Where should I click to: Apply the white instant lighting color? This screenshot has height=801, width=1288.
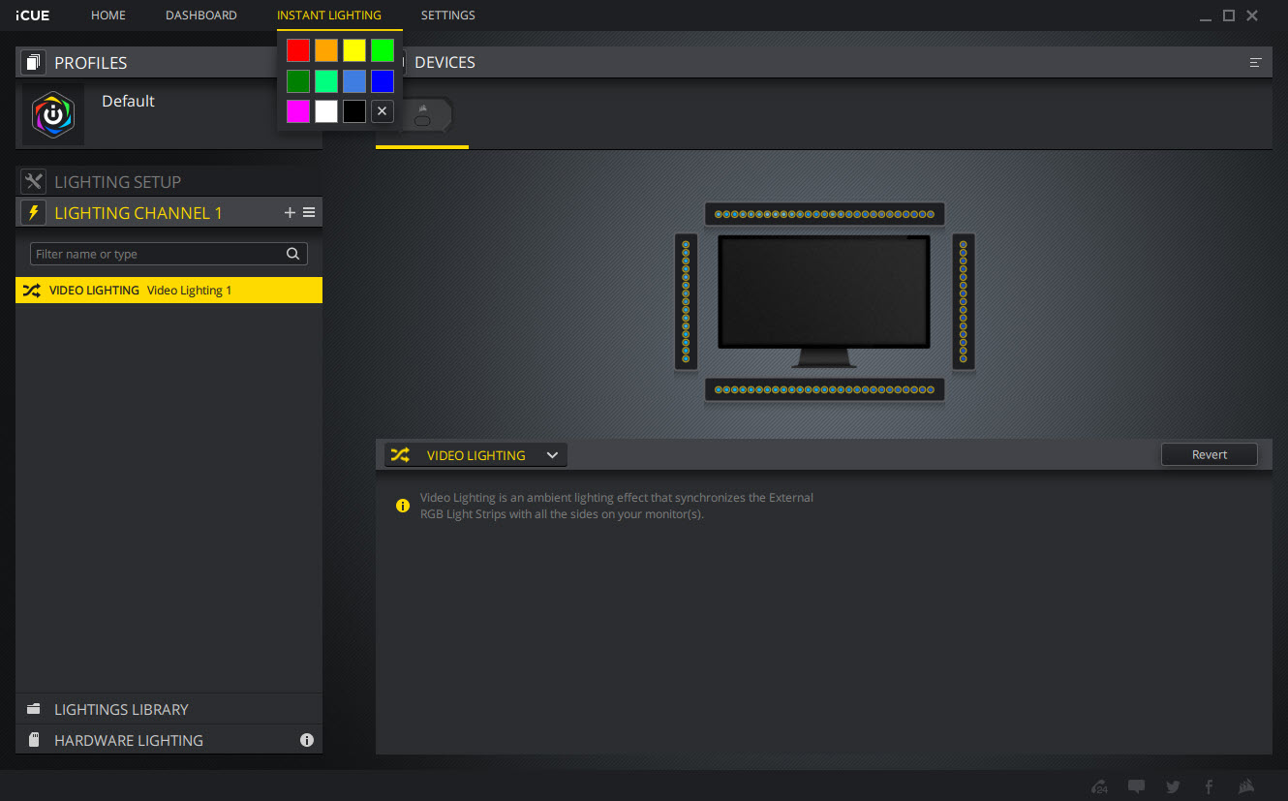pyautogui.click(x=326, y=111)
